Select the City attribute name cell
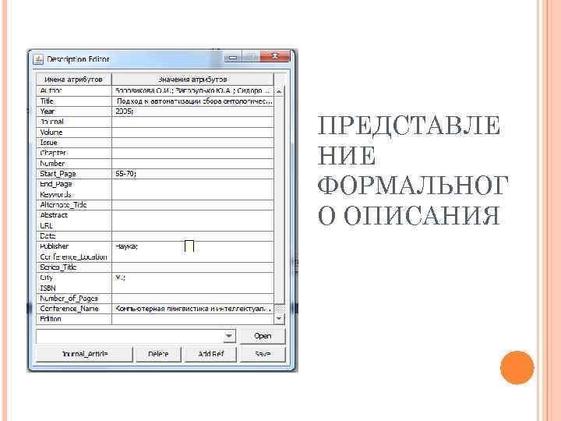The width and height of the screenshot is (561, 421). click(x=74, y=278)
